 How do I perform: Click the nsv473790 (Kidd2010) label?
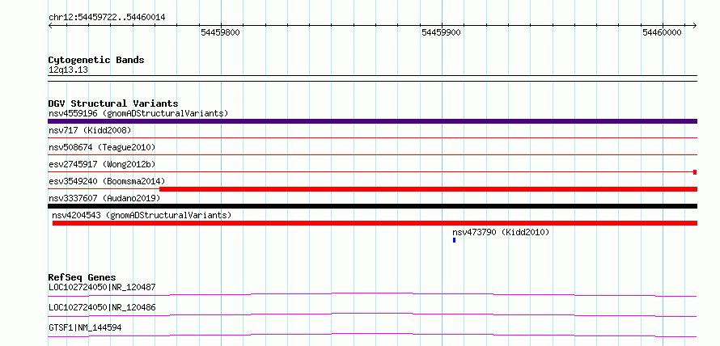click(501, 232)
